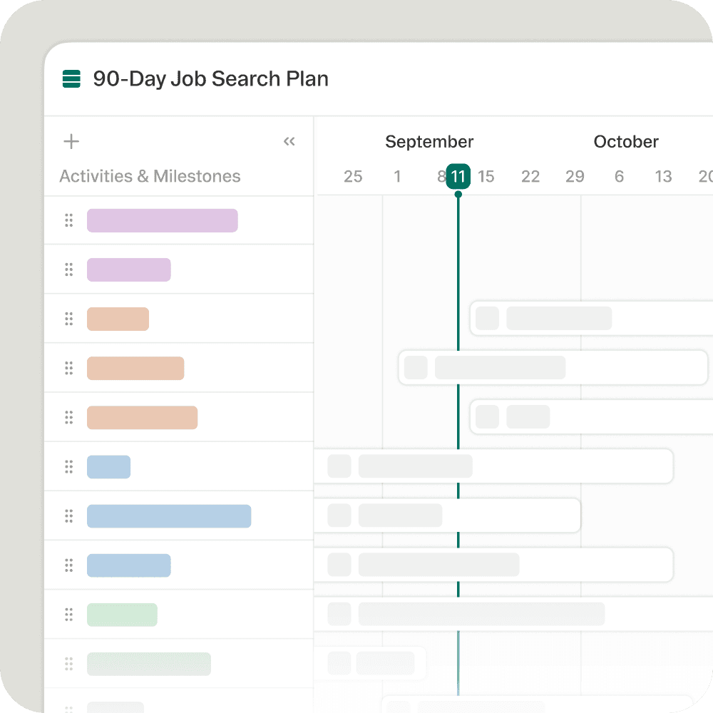Open the 90-Day Job Search Plan title
The width and height of the screenshot is (713, 713).
[x=210, y=78]
